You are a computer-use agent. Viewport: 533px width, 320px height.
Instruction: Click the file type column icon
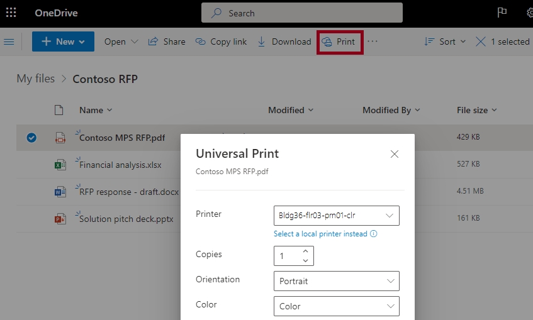(59, 110)
